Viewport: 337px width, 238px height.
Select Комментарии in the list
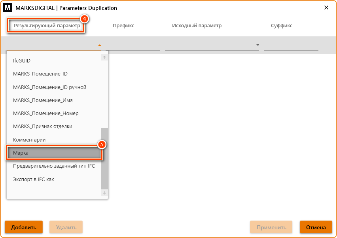pyautogui.click(x=29, y=140)
